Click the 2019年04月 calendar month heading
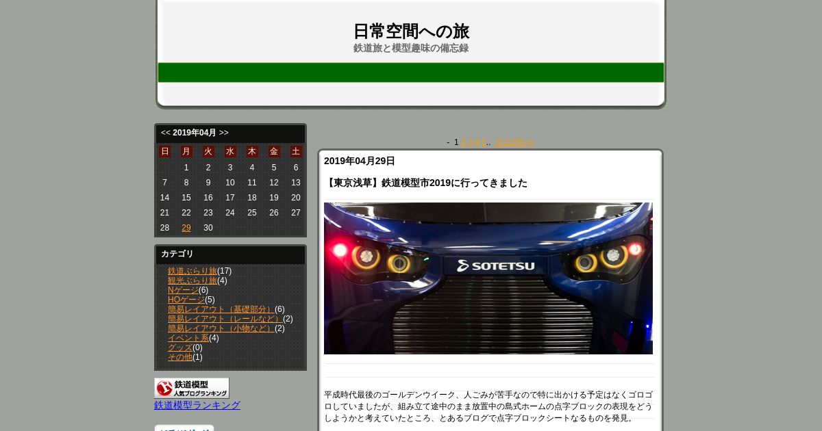Viewport: 822px width, 431px height. tap(195, 133)
